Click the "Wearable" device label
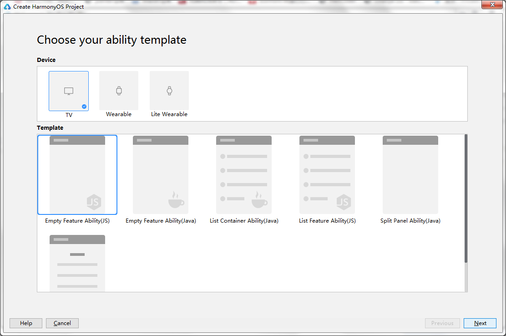 point(119,114)
